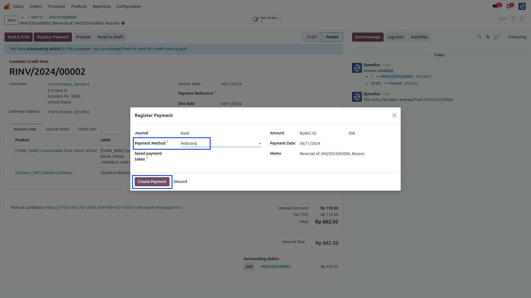Click Synodica avatar on Invoice validated message

click(357, 68)
